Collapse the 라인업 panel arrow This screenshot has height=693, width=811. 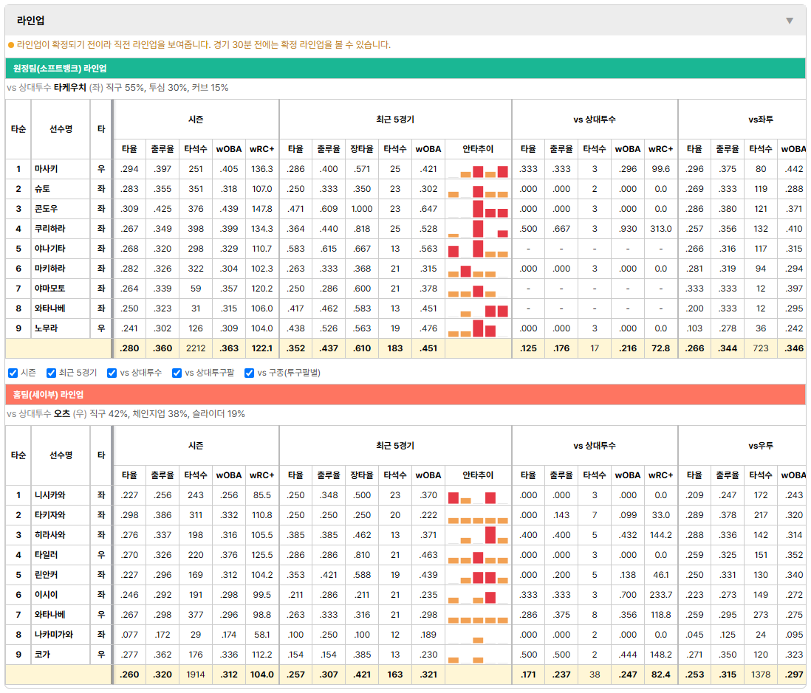[x=790, y=21]
